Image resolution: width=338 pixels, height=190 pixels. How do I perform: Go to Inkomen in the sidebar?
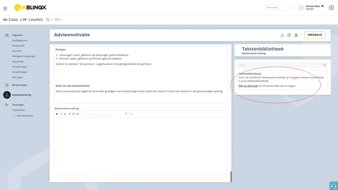[17, 51]
